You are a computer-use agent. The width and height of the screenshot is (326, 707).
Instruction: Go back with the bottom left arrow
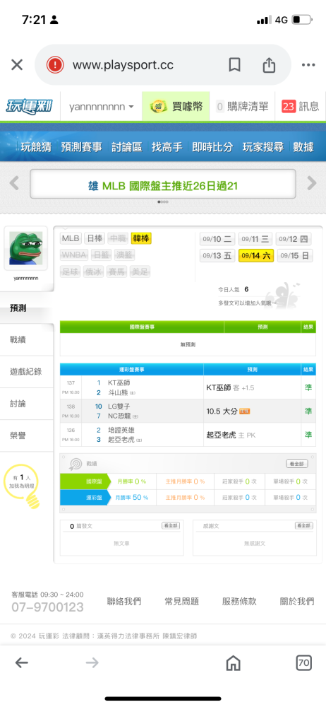[22, 663]
